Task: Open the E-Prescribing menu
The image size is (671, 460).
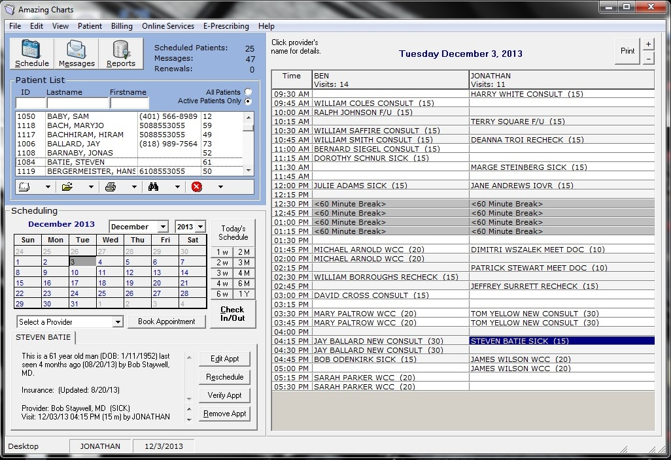Action: click(x=226, y=26)
